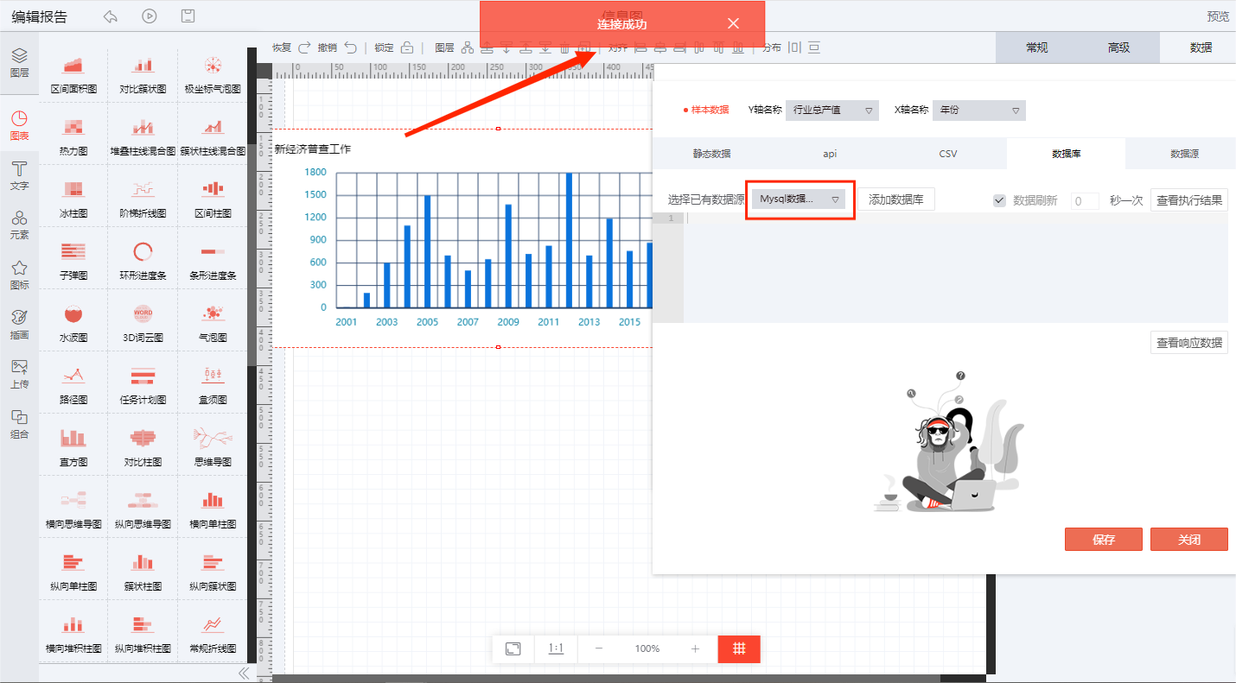Choose the 3D词云图 chart type
Viewport: 1236px width, 683px height.
143,323
